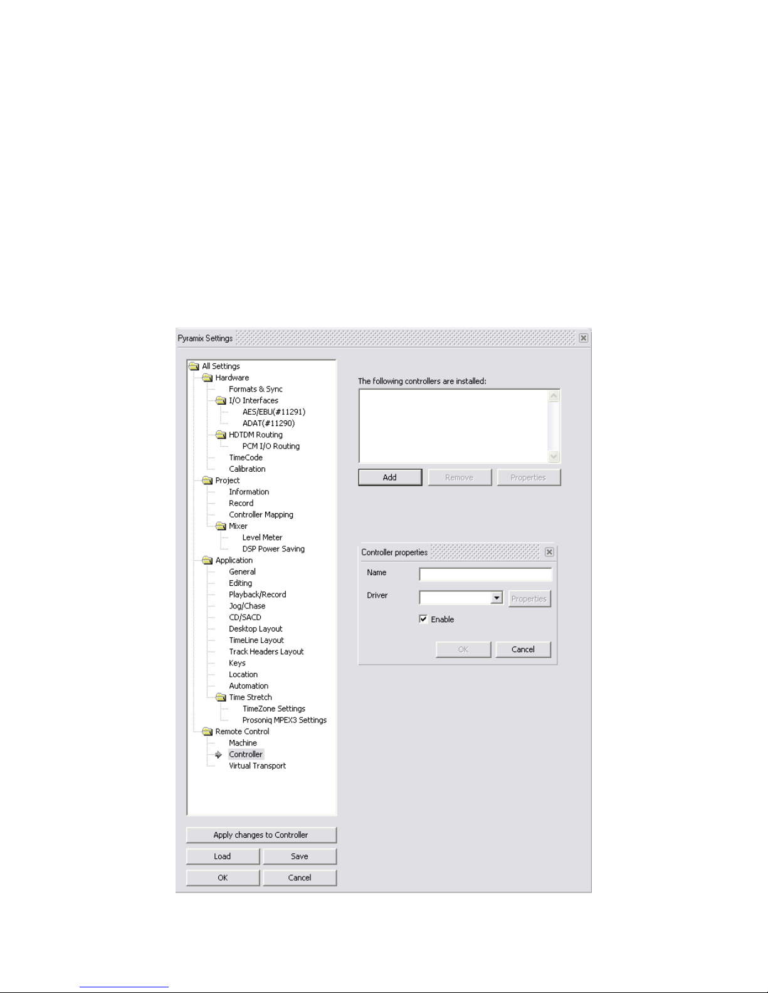Screen dimensions: 768x993
Task: Open Controller Mapping settings
Action: [261, 515]
